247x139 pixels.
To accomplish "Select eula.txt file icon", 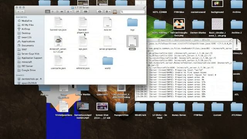I will click(x=108, y=22).
